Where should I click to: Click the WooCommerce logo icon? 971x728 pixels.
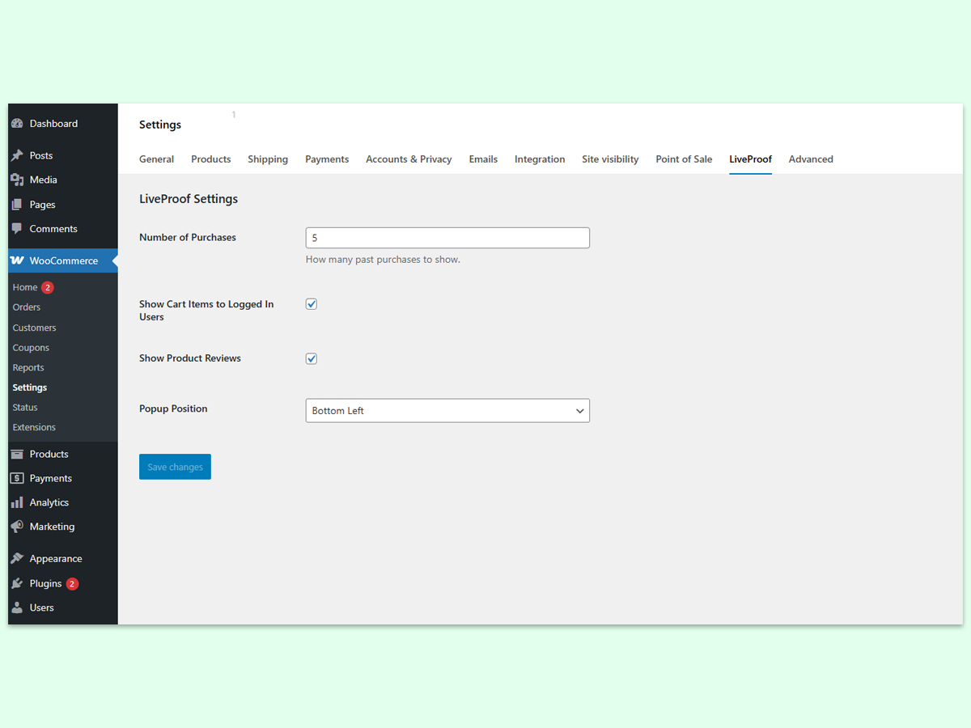[x=17, y=260]
